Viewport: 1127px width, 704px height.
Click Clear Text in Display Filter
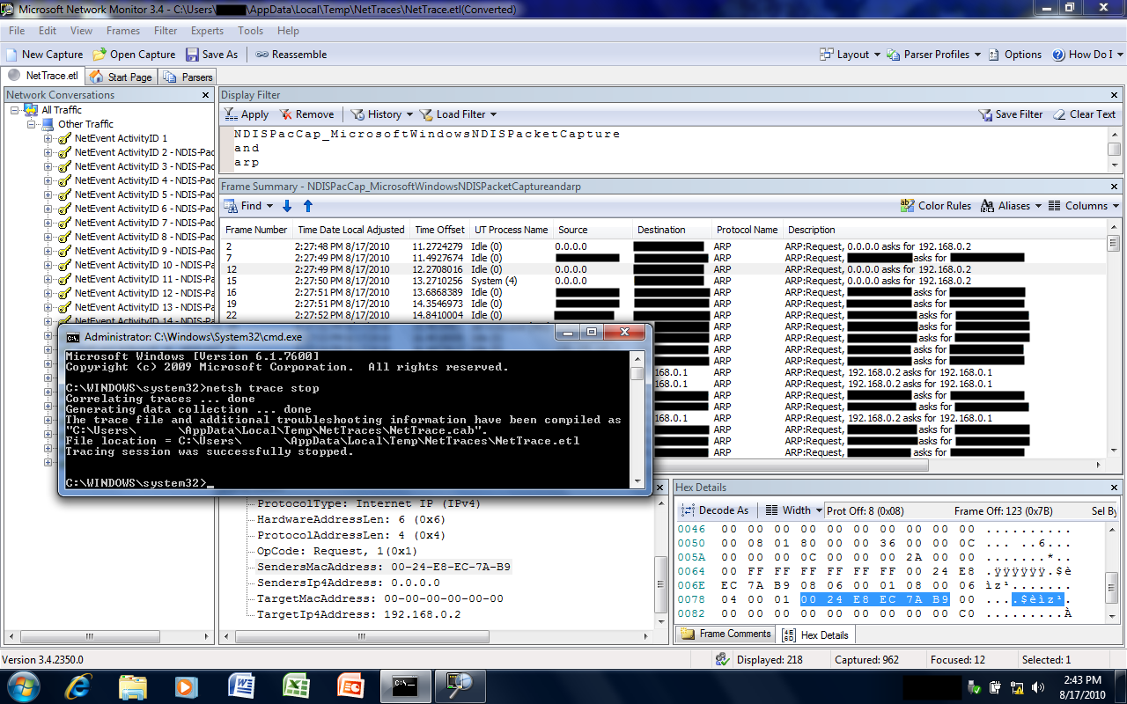point(1085,114)
